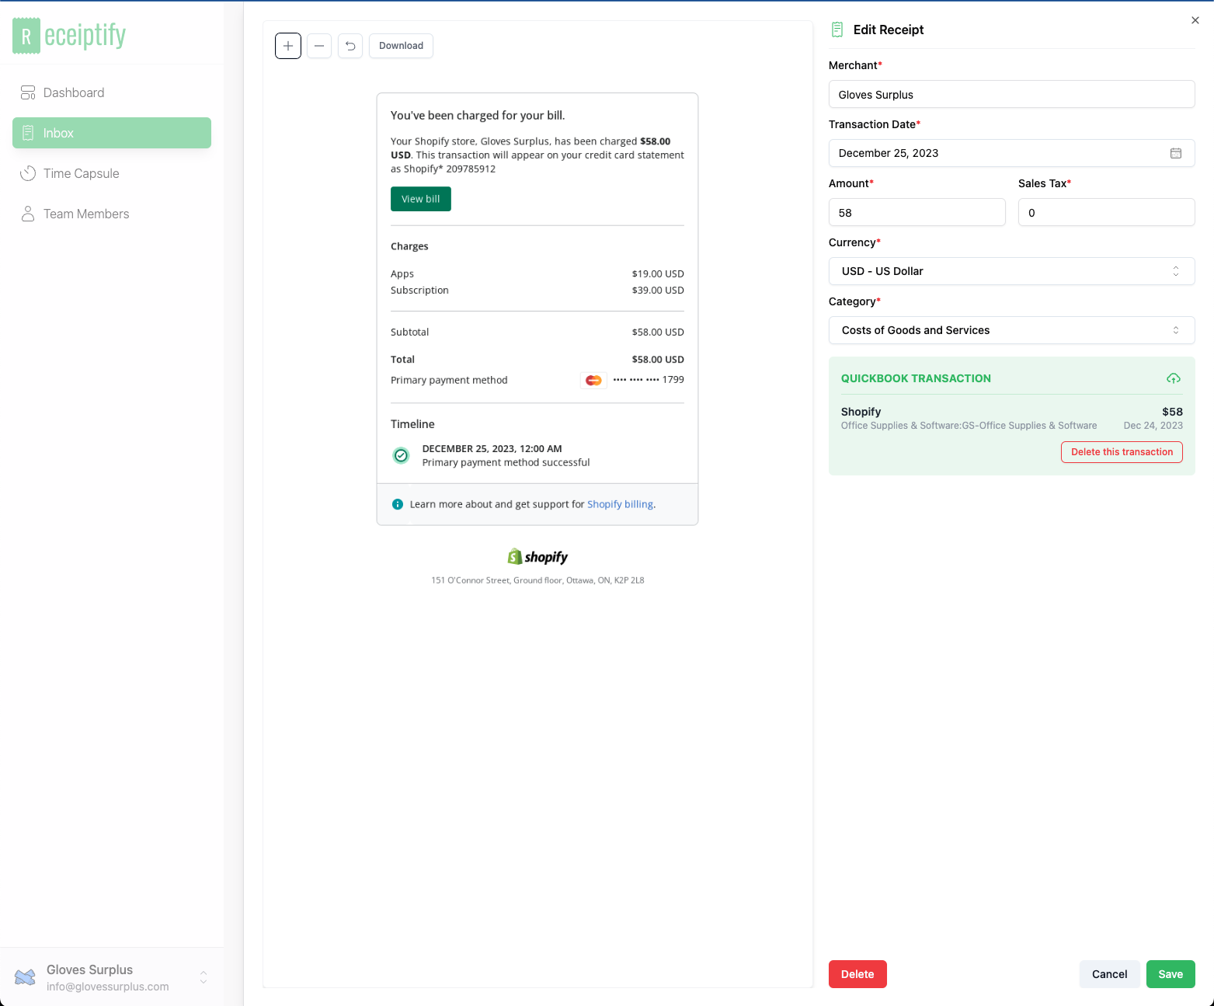Click the Team Members person icon

pyautogui.click(x=28, y=214)
